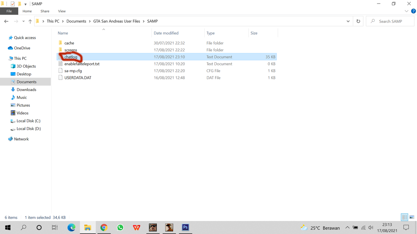Click the "16/08/2021 12:48" date cell
The image size is (417, 234).
tap(169, 78)
